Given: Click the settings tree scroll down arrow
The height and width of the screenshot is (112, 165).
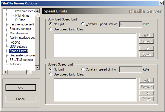Looking at the screenshot, I should coord(38,68).
